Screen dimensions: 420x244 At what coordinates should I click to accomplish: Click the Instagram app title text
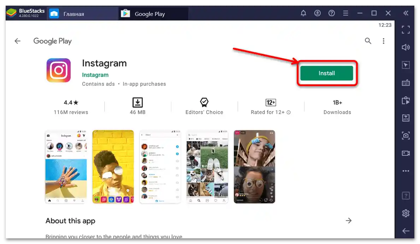104,63
